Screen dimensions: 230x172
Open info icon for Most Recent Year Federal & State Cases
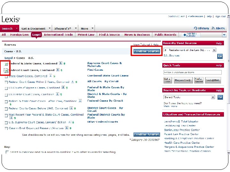pos(11,118)
